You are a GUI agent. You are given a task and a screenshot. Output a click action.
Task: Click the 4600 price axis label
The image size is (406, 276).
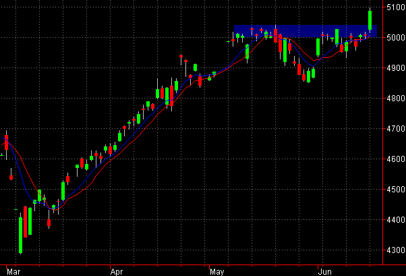point(396,159)
